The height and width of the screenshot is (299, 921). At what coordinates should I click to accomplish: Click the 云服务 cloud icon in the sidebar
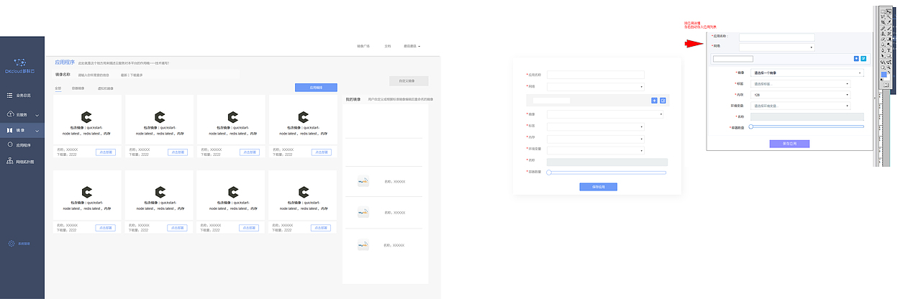click(10, 114)
